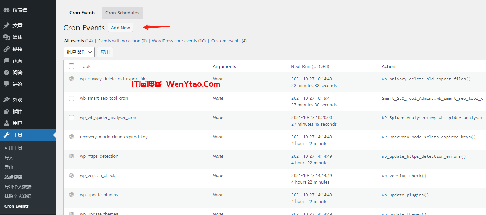Click the wp_https_detection hook name
The width and height of the screenshot is (486, 215).
tap(99, 156)
